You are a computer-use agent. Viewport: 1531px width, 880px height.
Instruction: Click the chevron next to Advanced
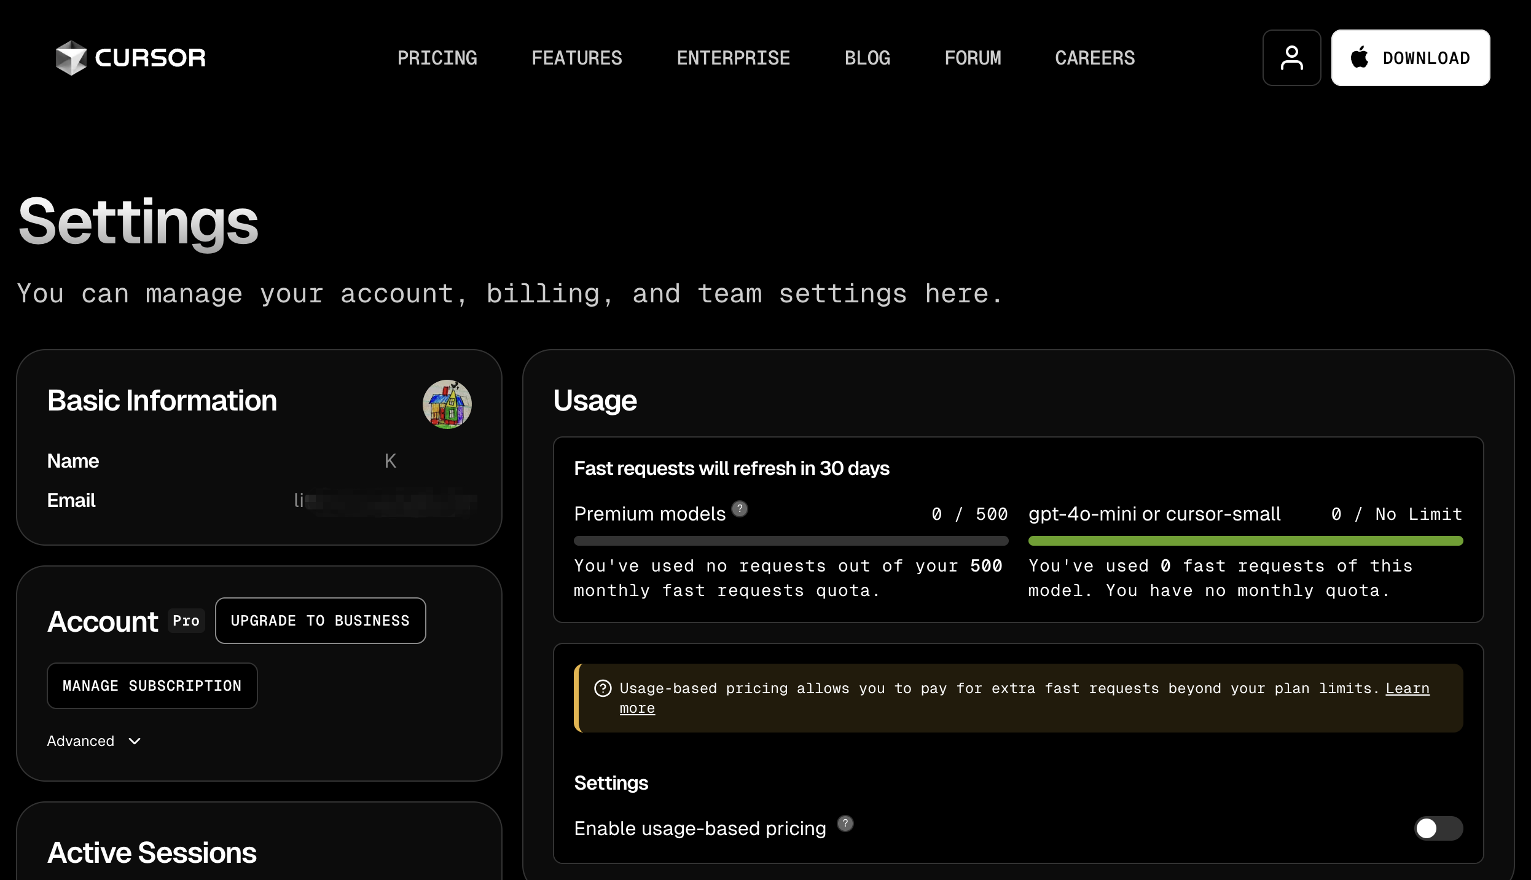pos(135,741)
